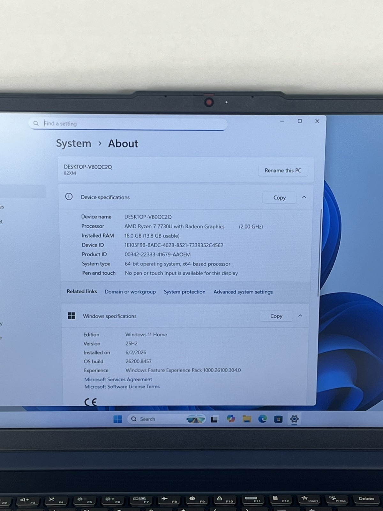
Task: Click Rename this PC button
Action: [283, 171]
